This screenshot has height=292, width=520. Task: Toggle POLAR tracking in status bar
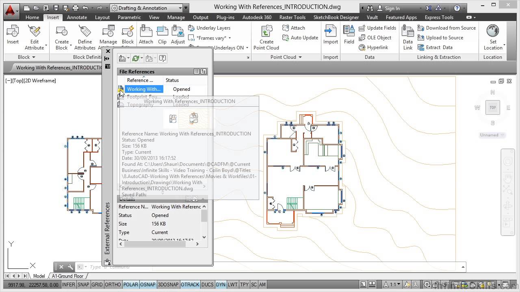coord(130,285)
